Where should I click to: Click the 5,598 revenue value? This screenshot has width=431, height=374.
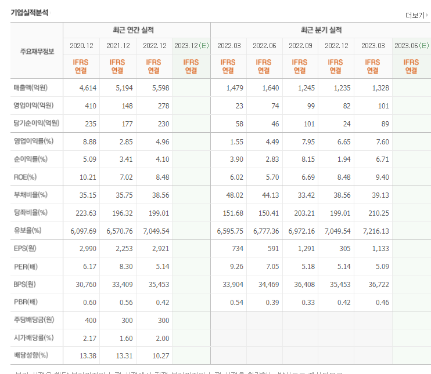pyautogui.click(x=160, y=88)
